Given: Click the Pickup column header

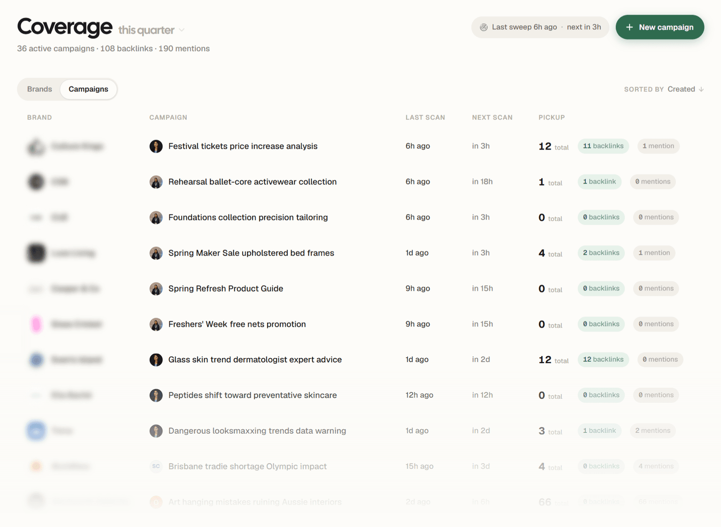Looking at the screenshot, I should coord(552,118).
